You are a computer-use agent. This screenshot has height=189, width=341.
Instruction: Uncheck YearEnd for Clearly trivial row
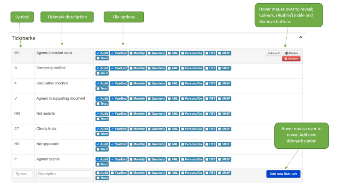pyautogui.click(x=119, y=129)
